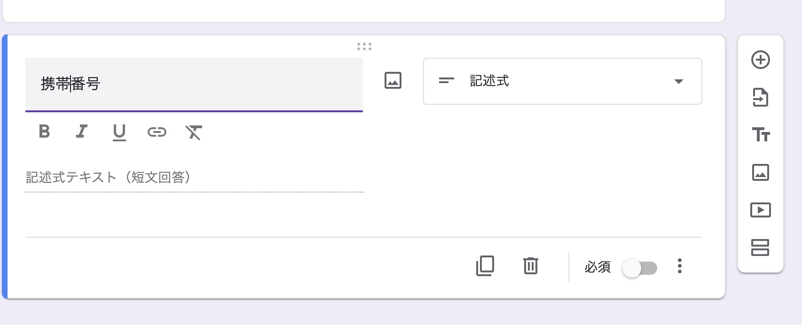Add a title and description block
Image resolution: width=802 pixels, height=325 pixels.
760,135
